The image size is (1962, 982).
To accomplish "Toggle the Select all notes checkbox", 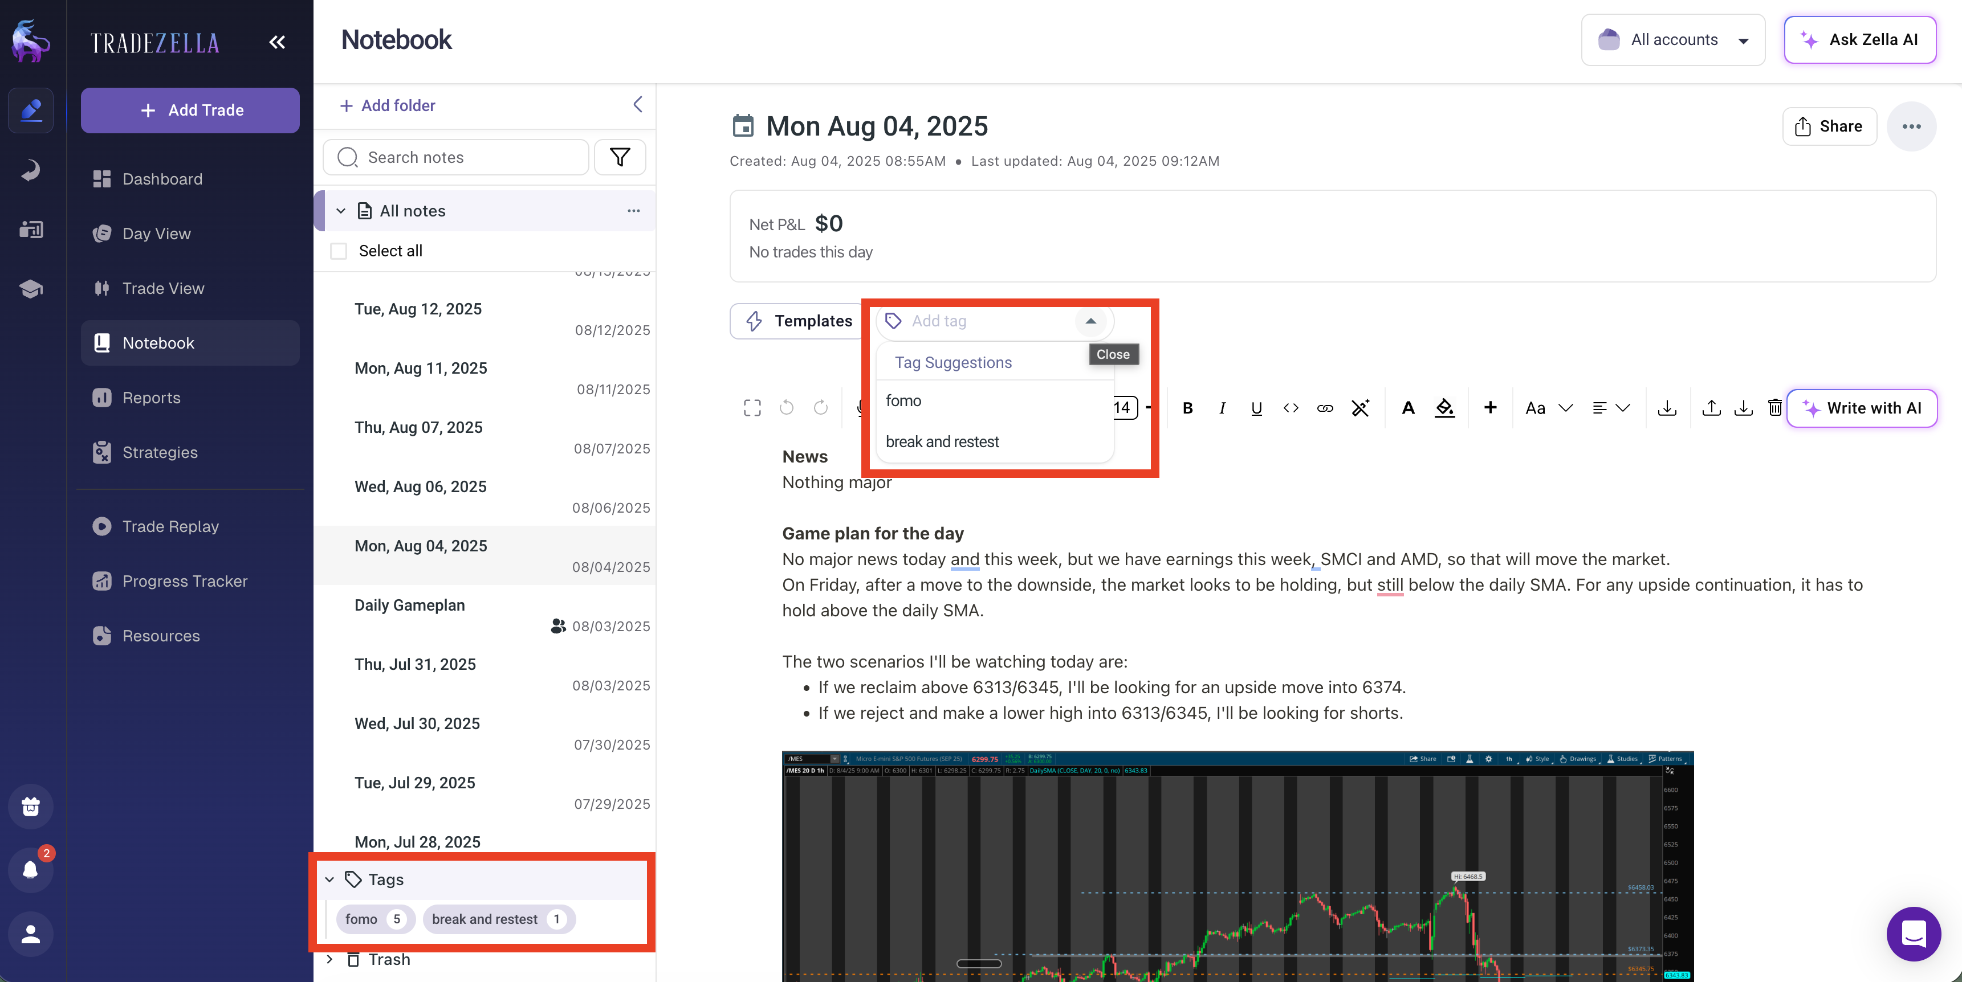I will click(x=339, y=251).
